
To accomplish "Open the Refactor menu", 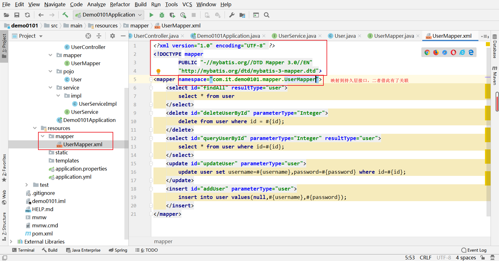I will pyautogui.click(x=120, y=4).
